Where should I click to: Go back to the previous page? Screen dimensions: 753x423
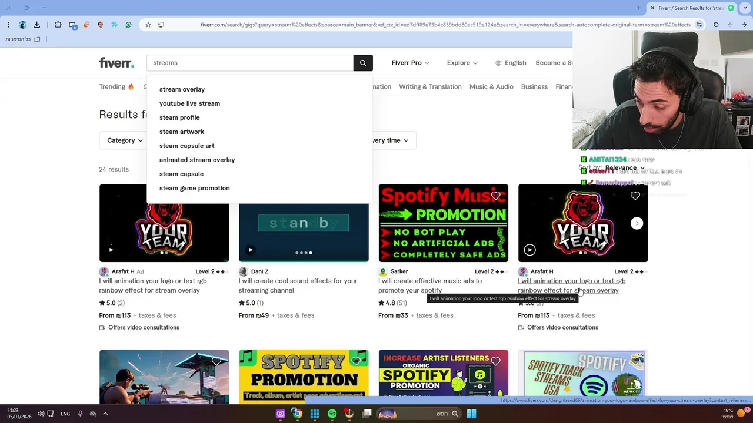[744, 25]
